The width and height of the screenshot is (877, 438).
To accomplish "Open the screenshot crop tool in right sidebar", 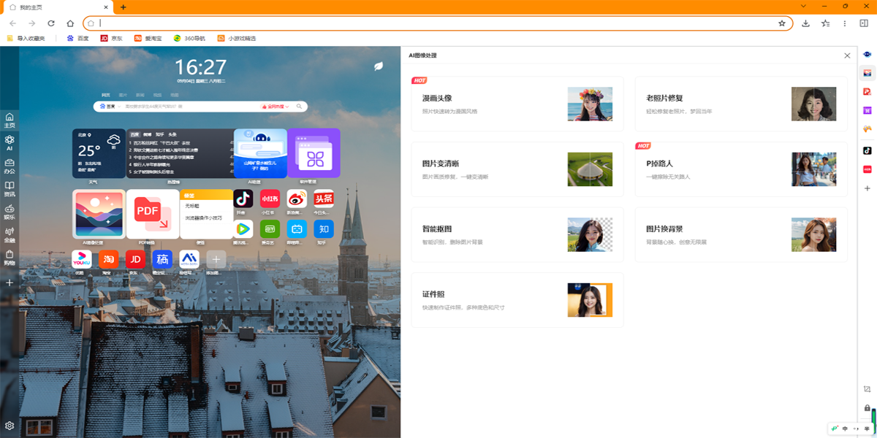I will 867,389.
